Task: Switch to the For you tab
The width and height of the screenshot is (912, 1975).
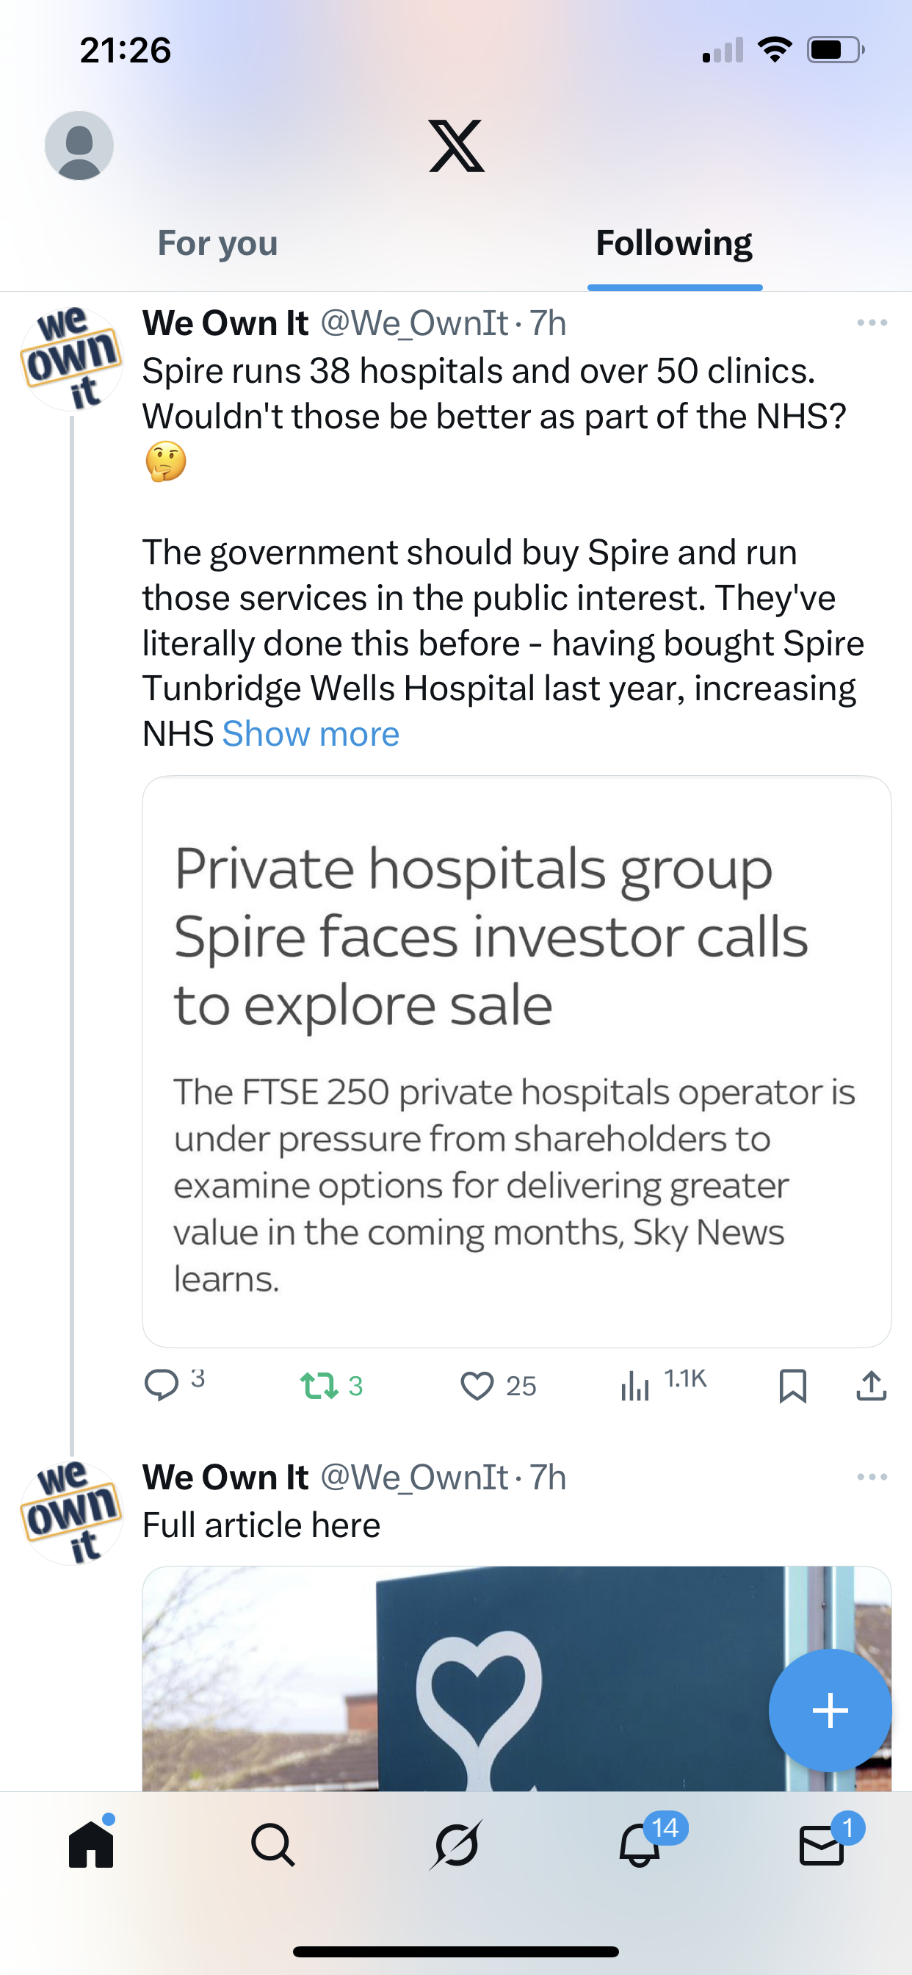Action: point(217,243)
